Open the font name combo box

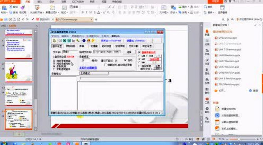pos(90,7)
